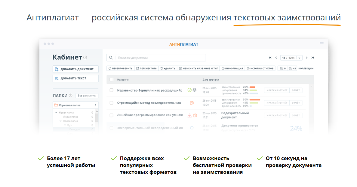Collapse the nested Новая папка tree node
The width and height of the screenshot is (357, 187).
(60, 121)
